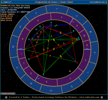Click the globe icon at footer left
The image size is (108, 100).
pyautogui.click(x=6, y=97)
